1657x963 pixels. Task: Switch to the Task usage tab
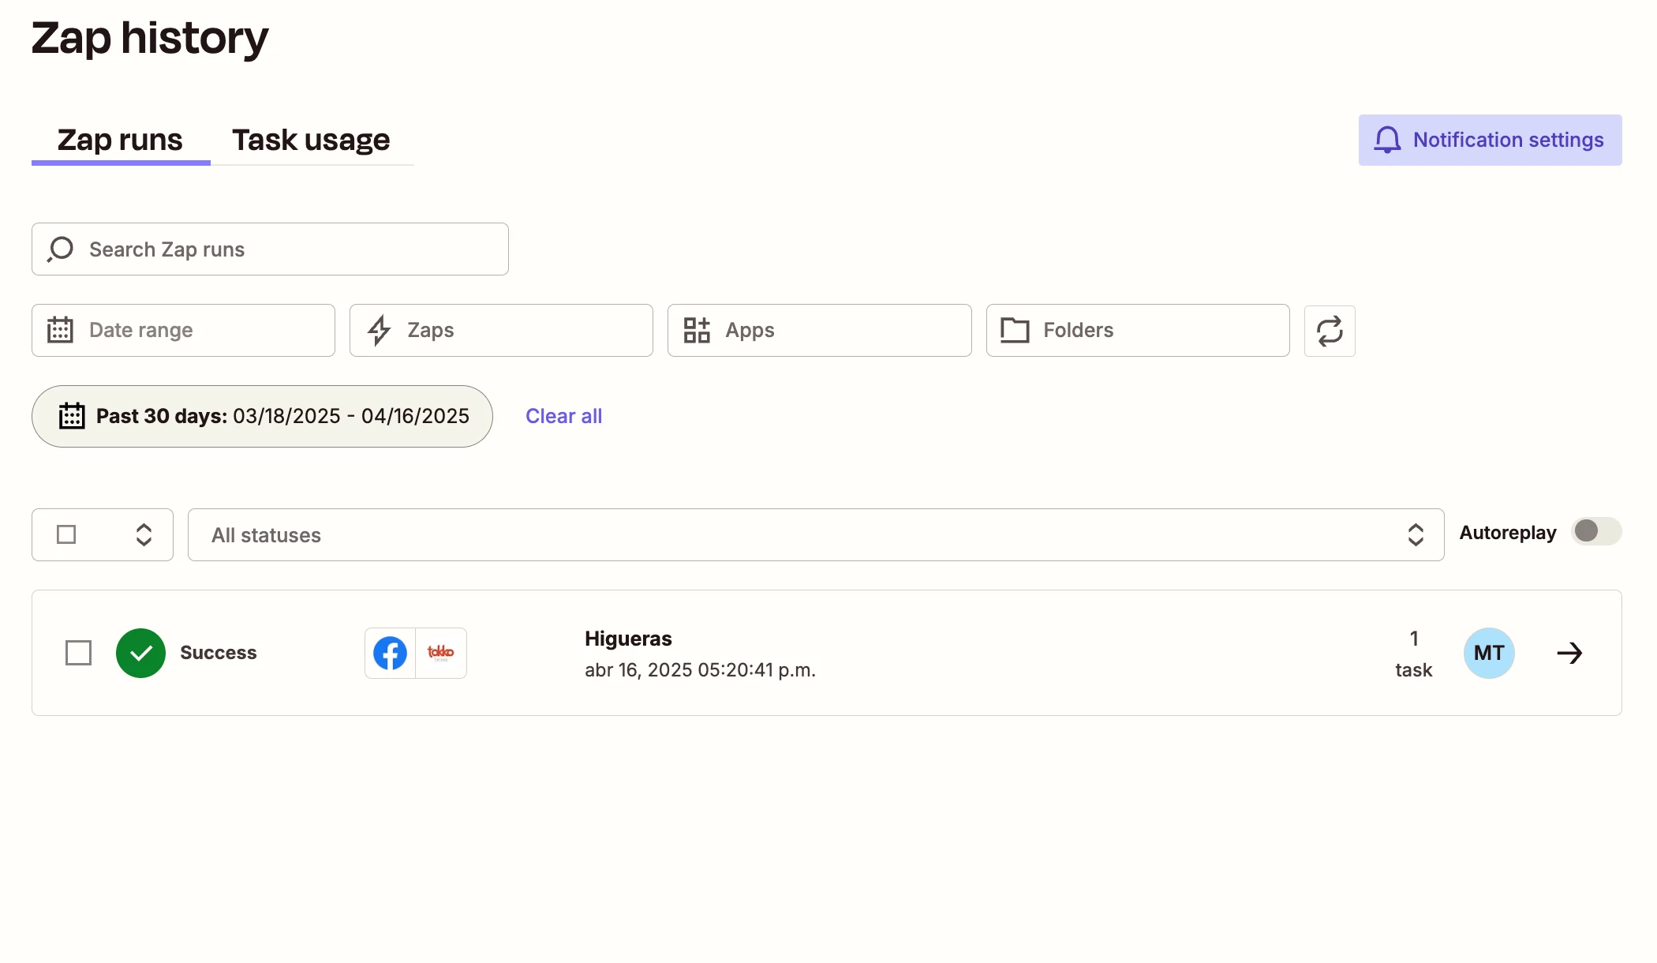pos(311,140)
